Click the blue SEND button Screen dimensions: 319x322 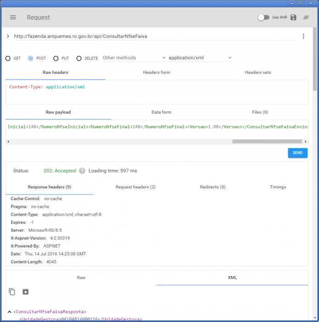[x=298, y=153]
